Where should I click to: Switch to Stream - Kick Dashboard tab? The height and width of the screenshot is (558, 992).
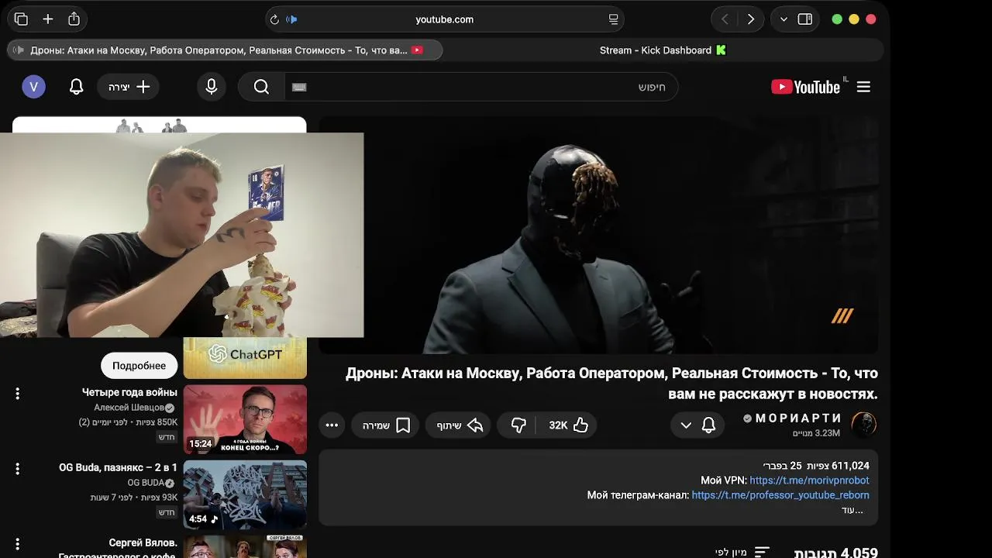coord(663,50)
